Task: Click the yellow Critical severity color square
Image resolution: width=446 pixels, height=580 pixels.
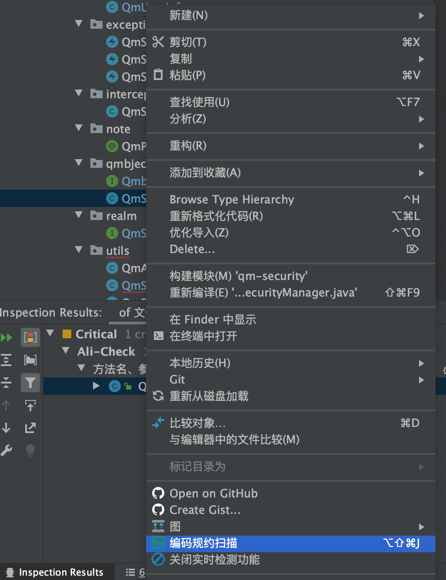Action: pyautogui.click(x=67, y=334)
